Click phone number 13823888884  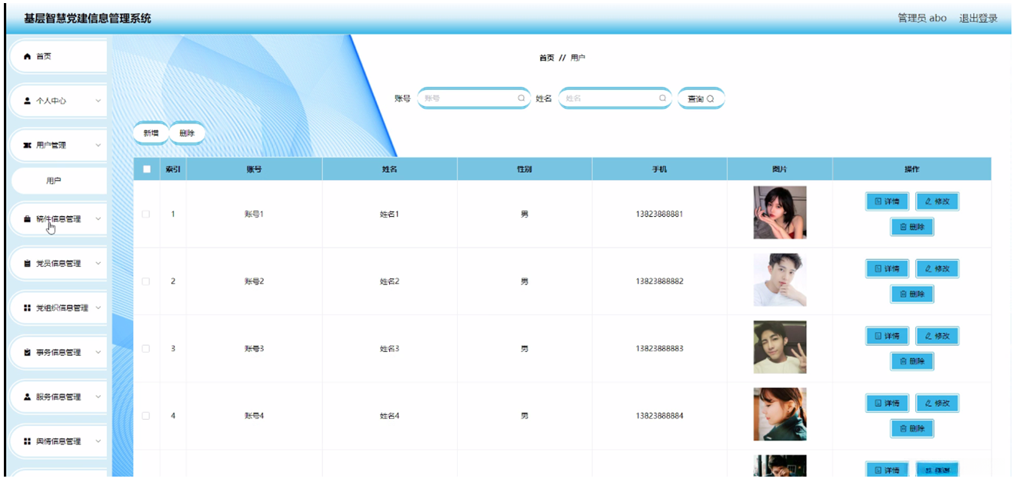pyautogui.click(x=659, y=416)
